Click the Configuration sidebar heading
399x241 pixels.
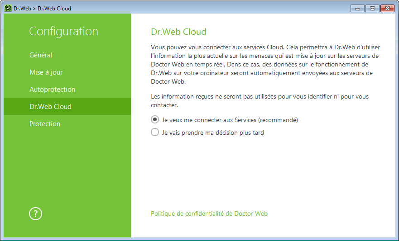[x=63, y=31]
